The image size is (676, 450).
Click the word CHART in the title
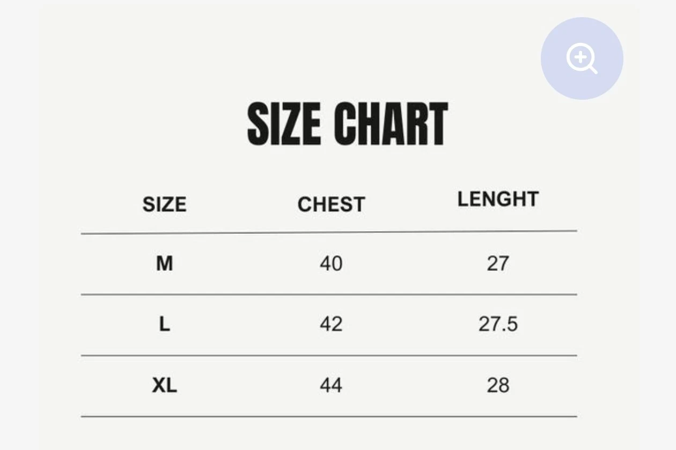pos(391,124)
